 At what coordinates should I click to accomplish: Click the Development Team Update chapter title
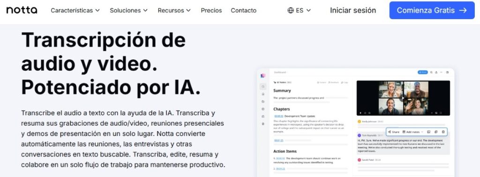(x=300, y=116)
